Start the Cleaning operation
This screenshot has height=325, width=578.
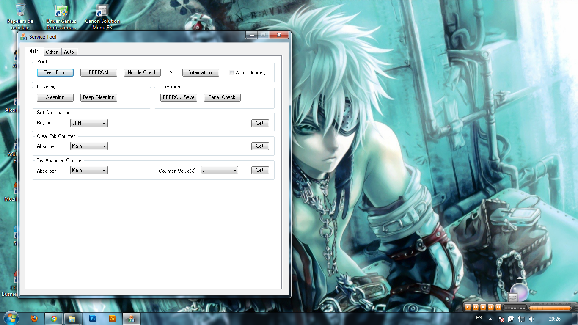55,97
